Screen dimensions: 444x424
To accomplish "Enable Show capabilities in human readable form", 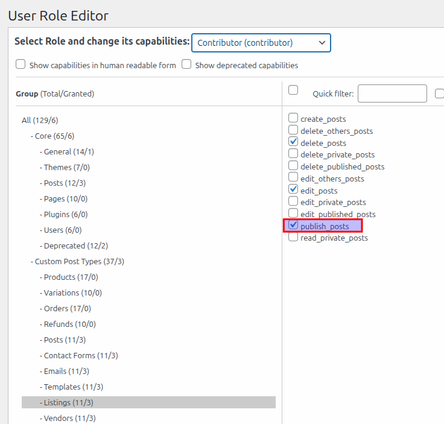I will click(21, 65).
